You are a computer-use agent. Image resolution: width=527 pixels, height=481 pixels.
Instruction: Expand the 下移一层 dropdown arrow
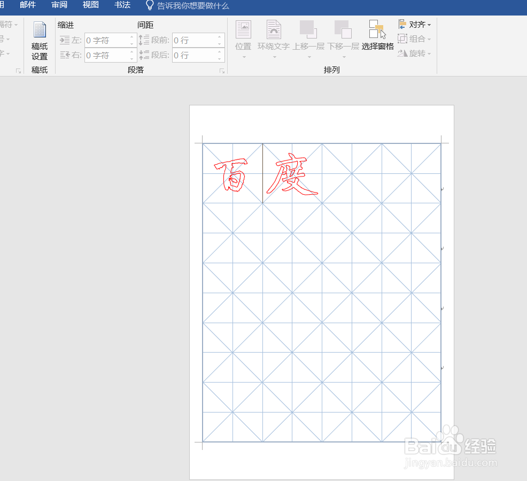[344, 57]
